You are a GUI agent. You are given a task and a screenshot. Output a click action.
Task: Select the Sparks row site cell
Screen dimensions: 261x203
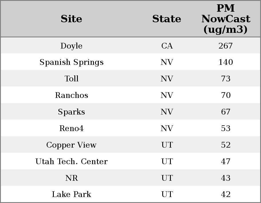(71, 112)
